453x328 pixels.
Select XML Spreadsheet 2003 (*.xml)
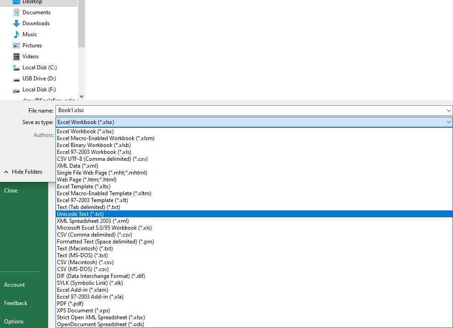pos(254,221)
